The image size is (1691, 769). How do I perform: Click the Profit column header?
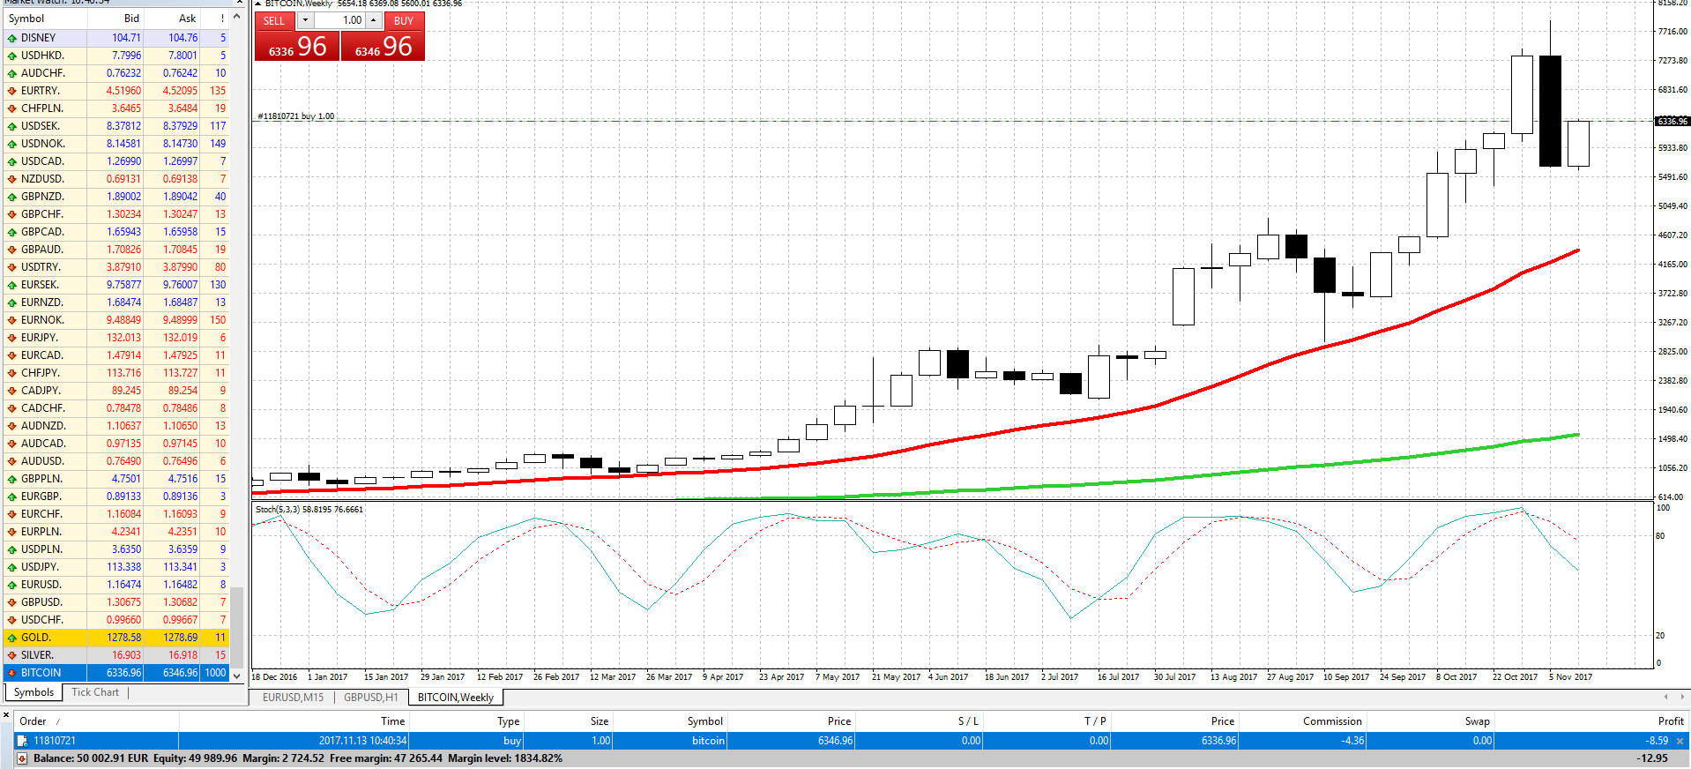[x=1590, y=721]
